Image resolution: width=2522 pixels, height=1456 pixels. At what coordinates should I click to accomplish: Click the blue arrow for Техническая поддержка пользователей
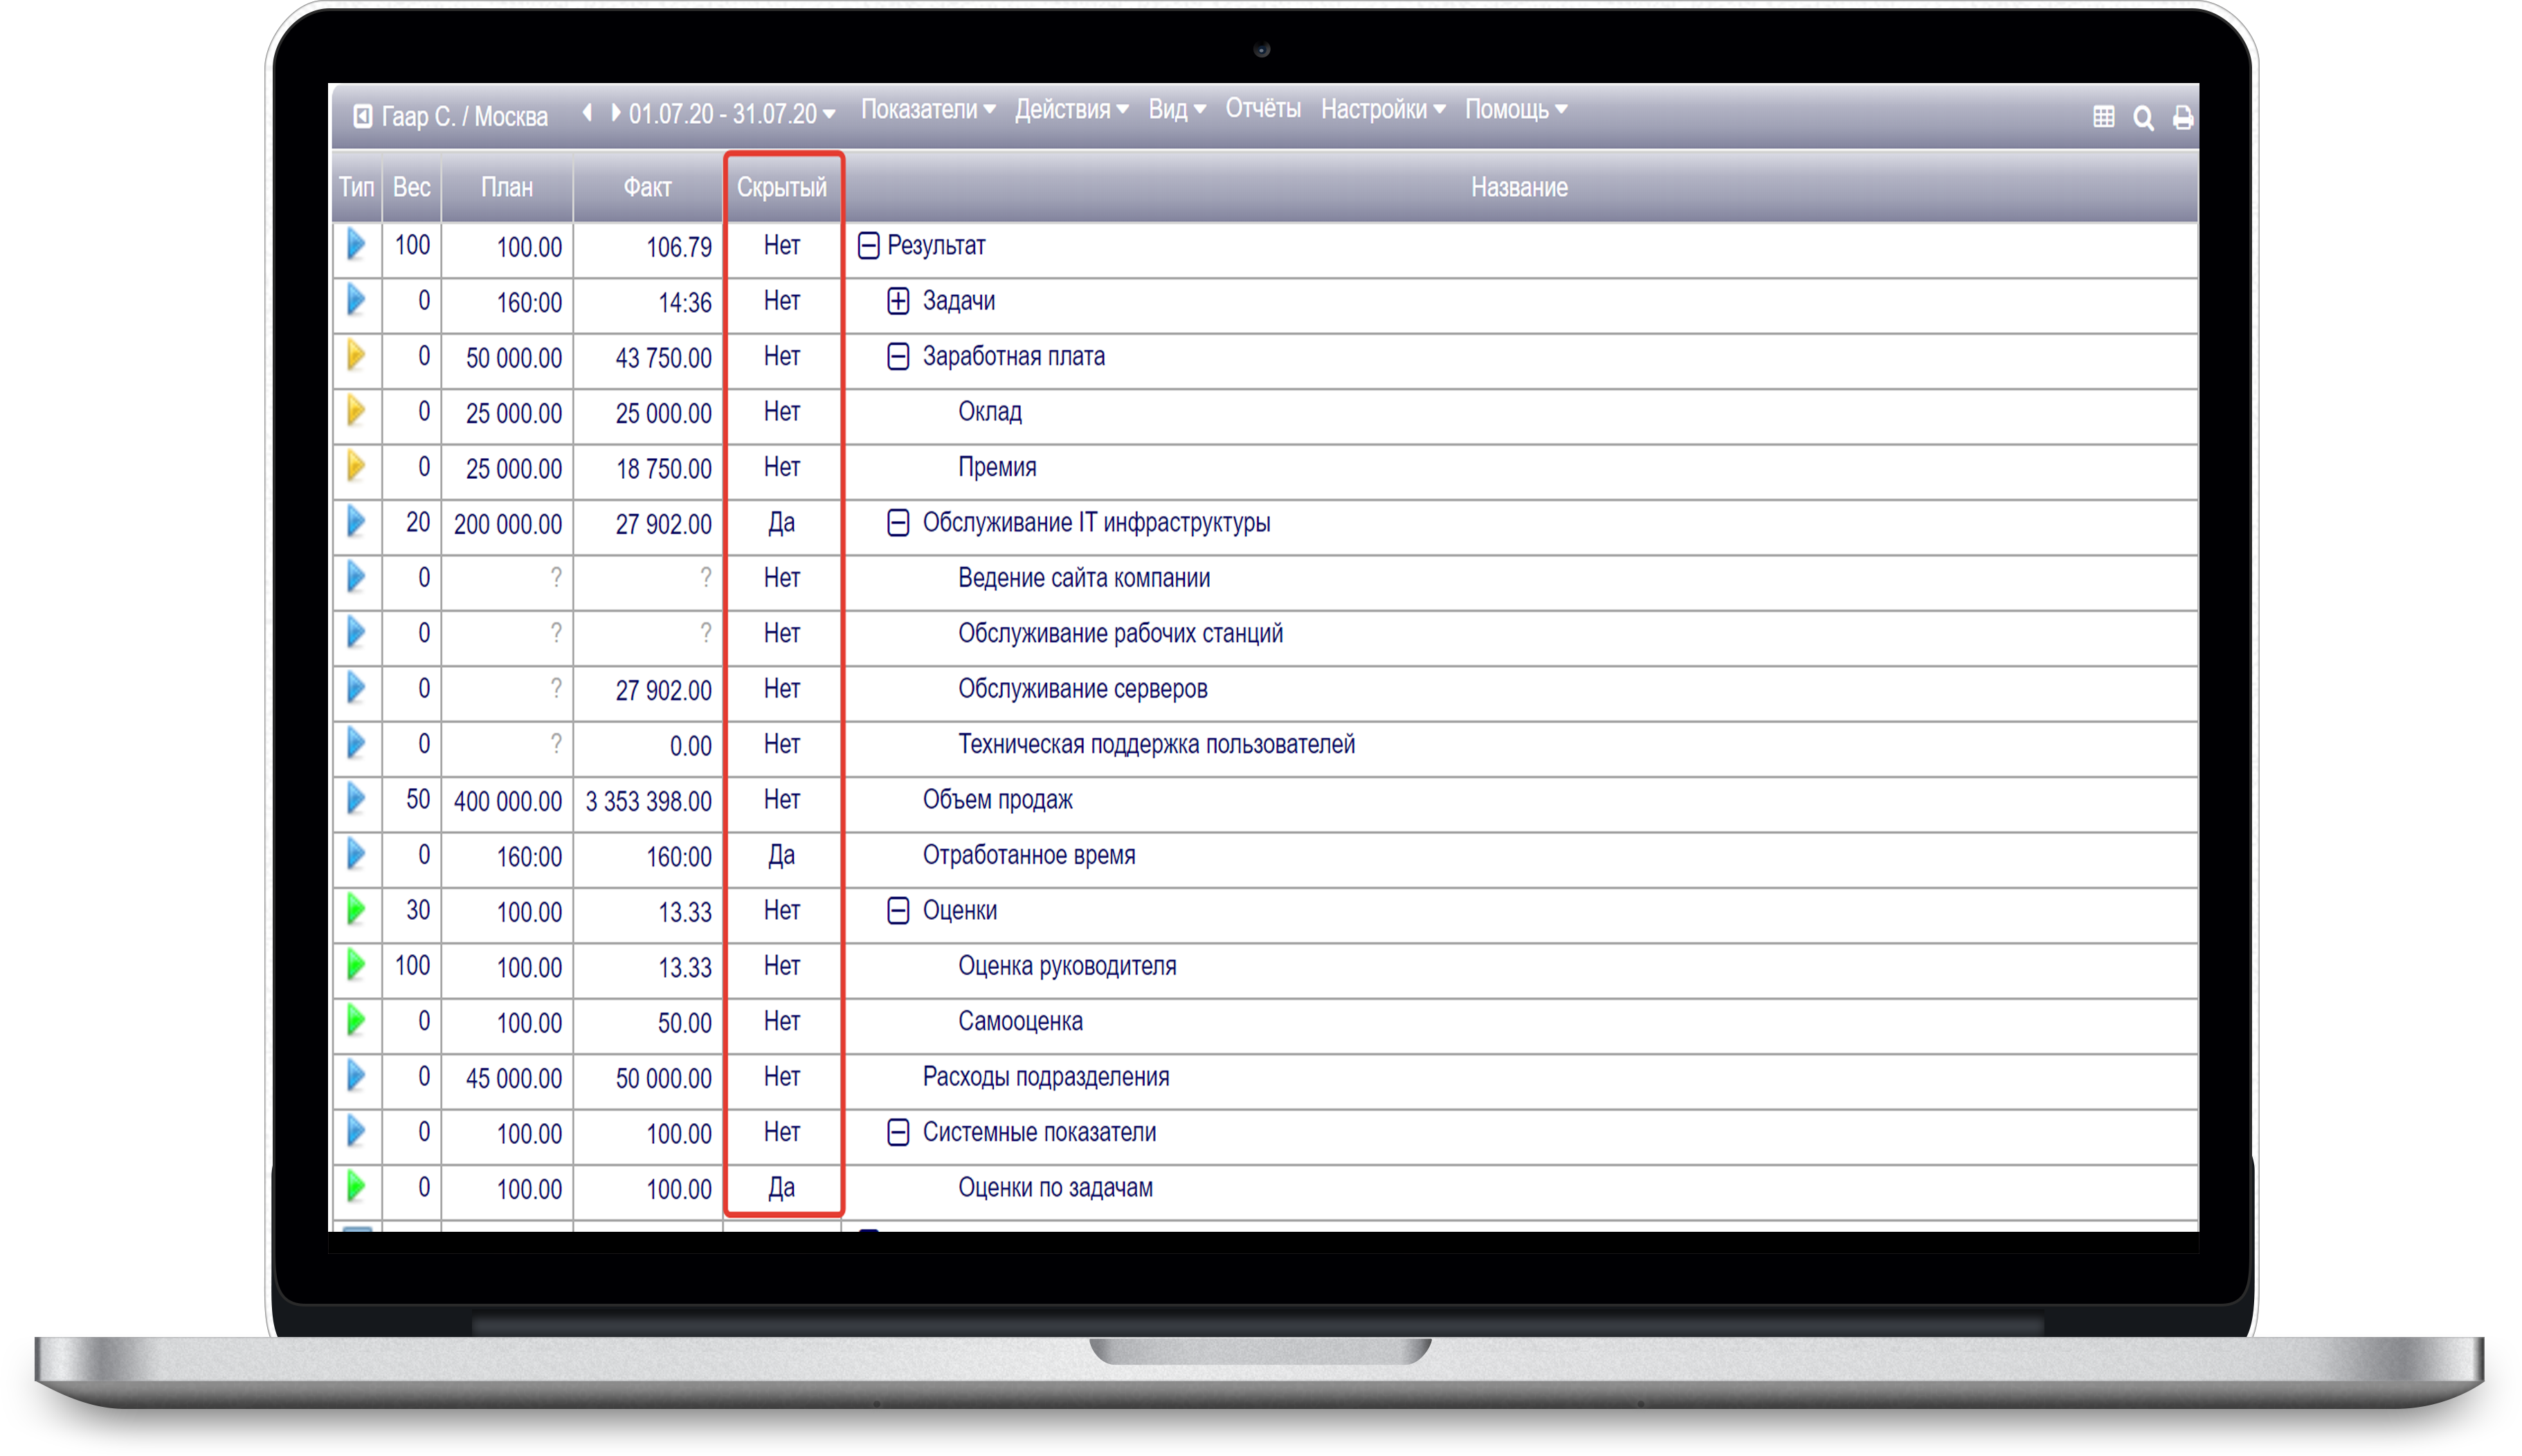[356, 744]
